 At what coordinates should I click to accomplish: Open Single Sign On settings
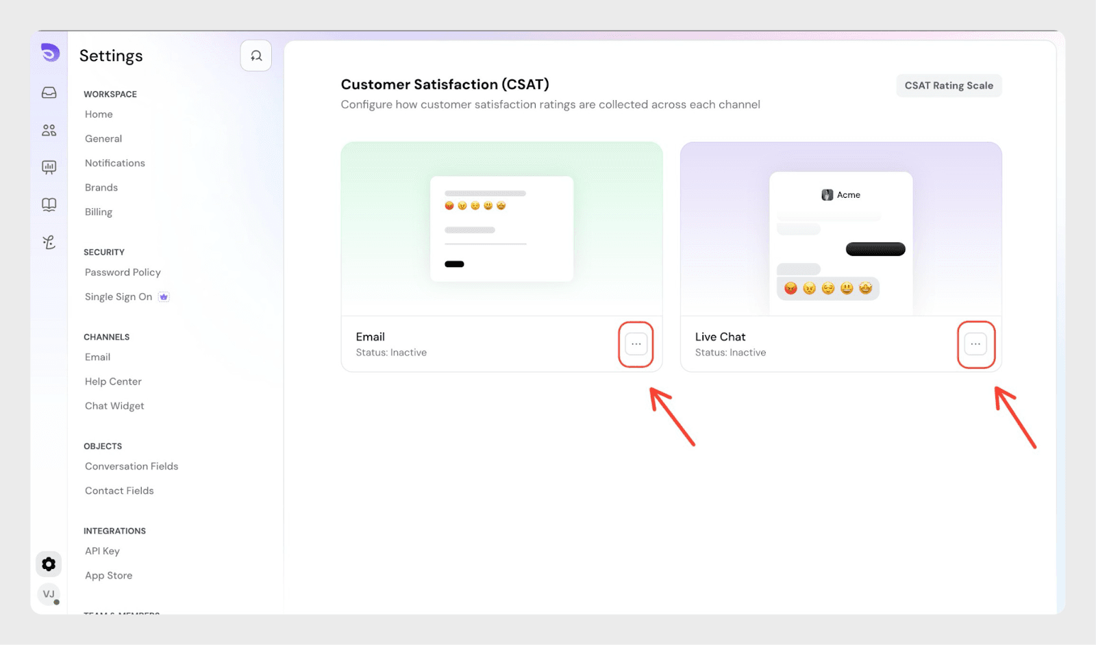[x=119, y=297]
